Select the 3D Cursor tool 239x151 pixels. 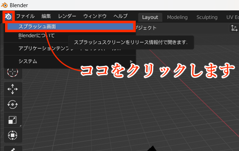13,72
